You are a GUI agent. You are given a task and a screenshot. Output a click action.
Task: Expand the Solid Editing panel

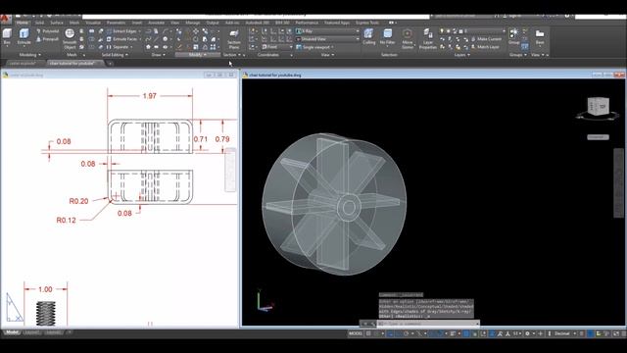115,55
